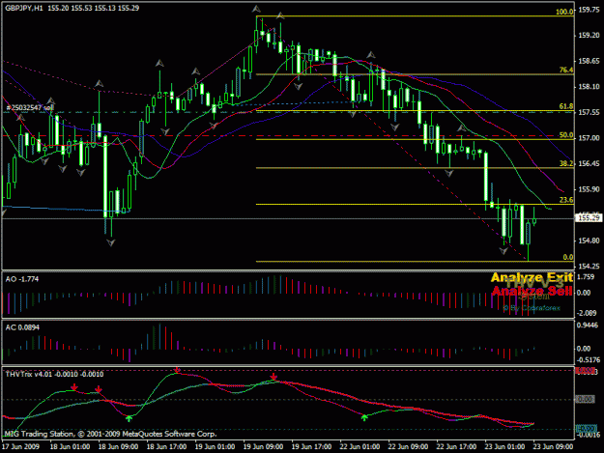Click 159.75 on the price scale
Image resolution: width=604 pixels, height=453 pixels.
[x=589, y=10]
